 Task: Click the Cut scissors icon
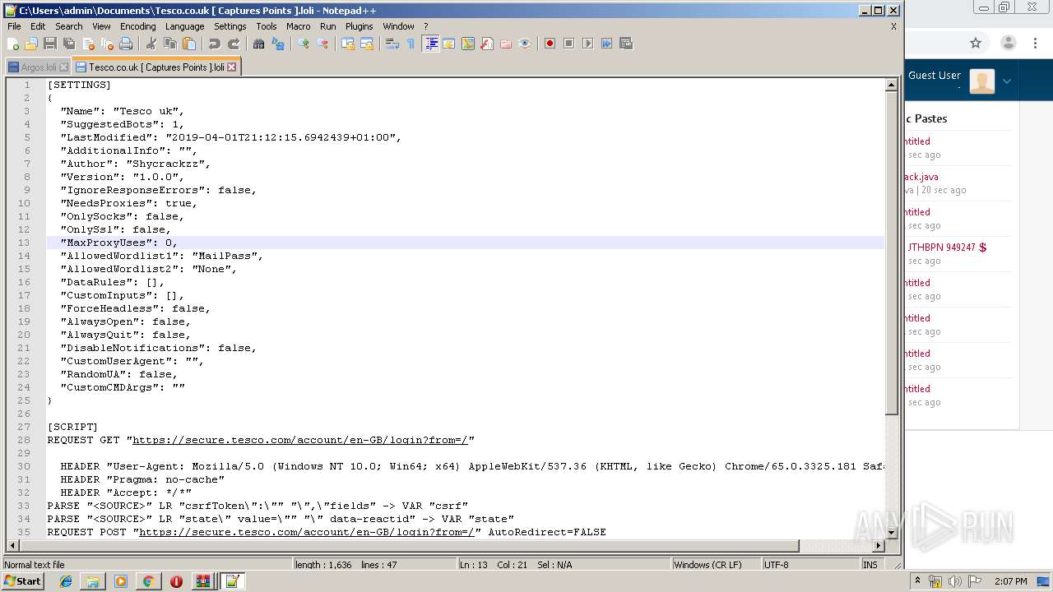tap(151, 44)
